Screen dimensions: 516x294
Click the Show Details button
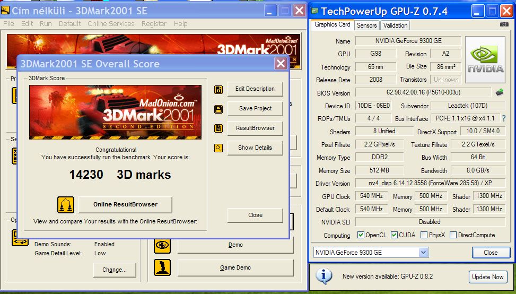(255, 148)
